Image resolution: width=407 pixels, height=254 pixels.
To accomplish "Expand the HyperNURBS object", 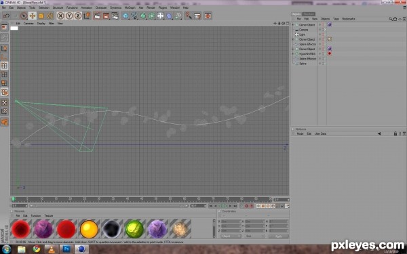I will [x=293, y=54].
